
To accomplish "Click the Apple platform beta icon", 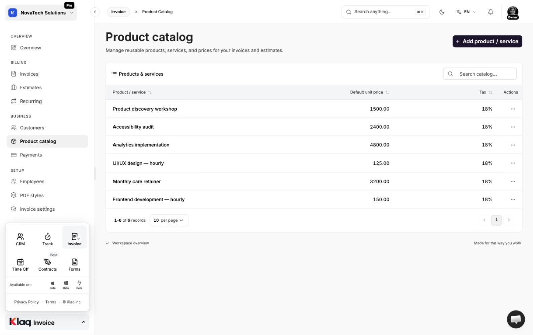I will 53,285.
